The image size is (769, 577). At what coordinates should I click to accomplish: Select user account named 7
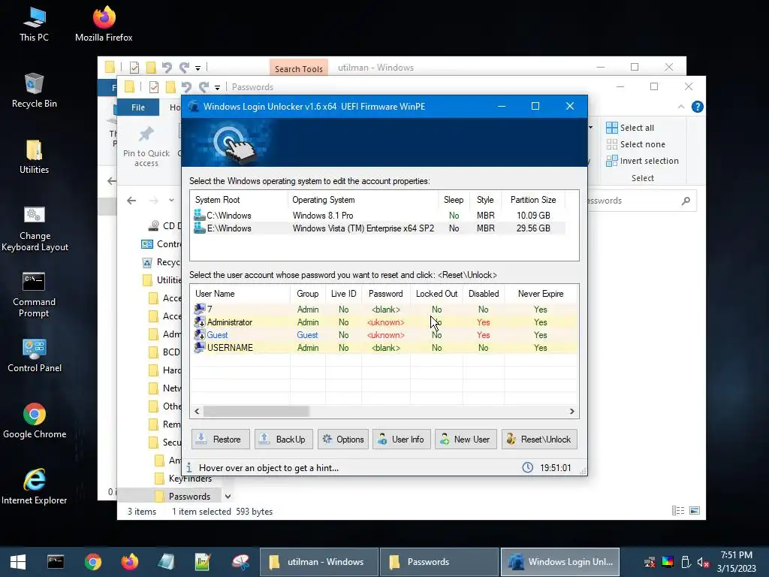[384, 309]
